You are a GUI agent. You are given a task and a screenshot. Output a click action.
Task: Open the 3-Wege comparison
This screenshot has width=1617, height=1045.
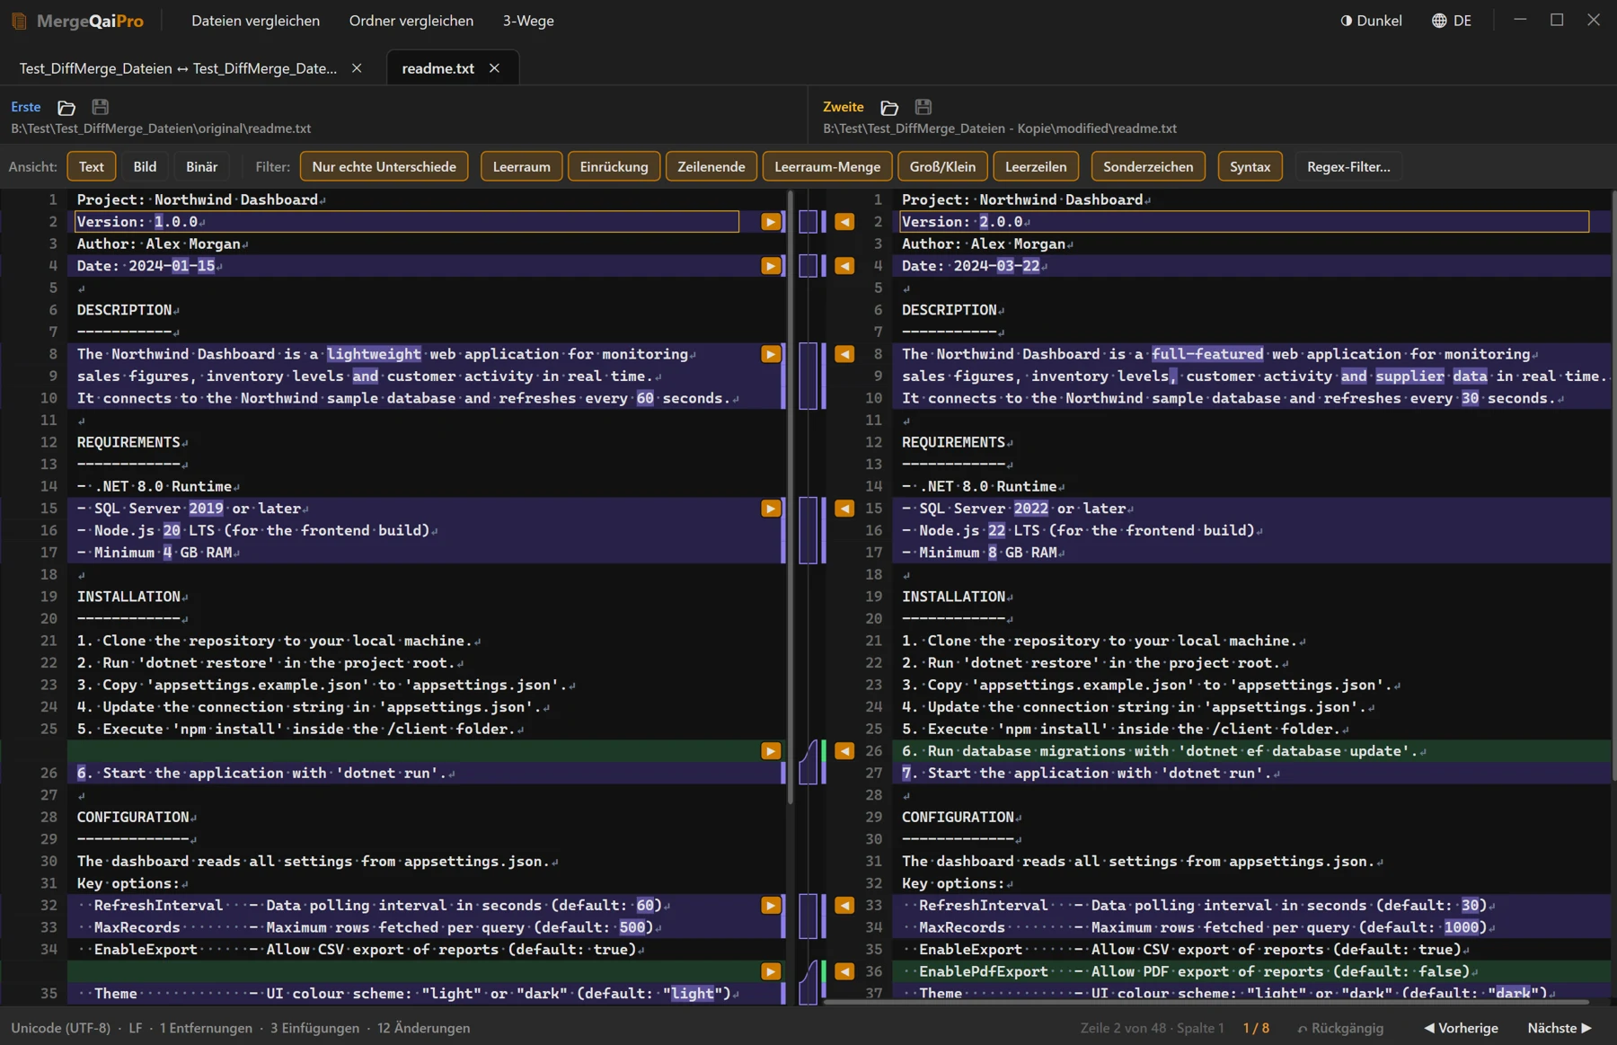tap(528, 21)
